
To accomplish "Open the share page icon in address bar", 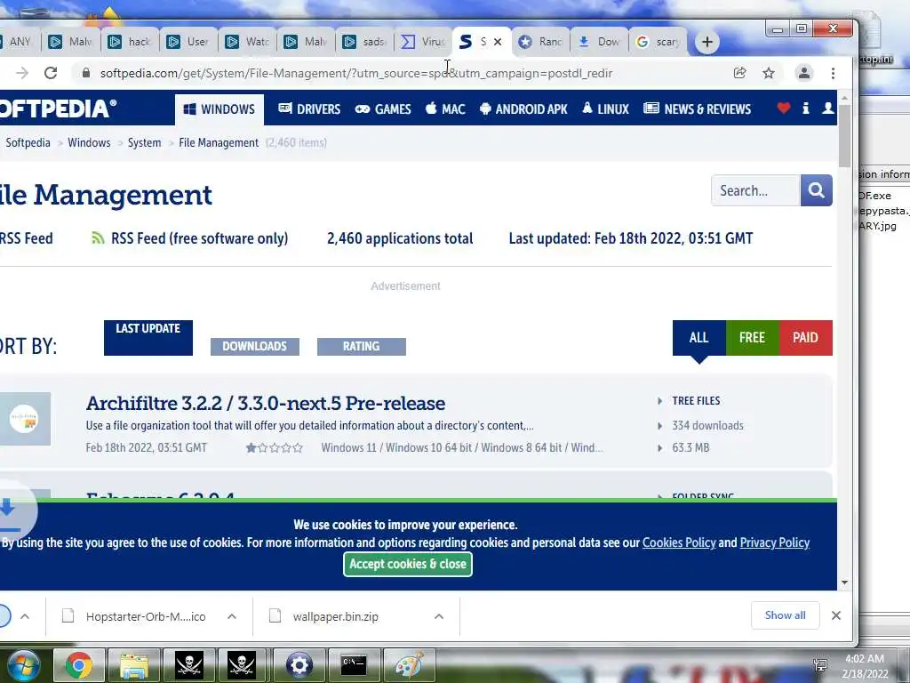I will click(x=739, y=73).
